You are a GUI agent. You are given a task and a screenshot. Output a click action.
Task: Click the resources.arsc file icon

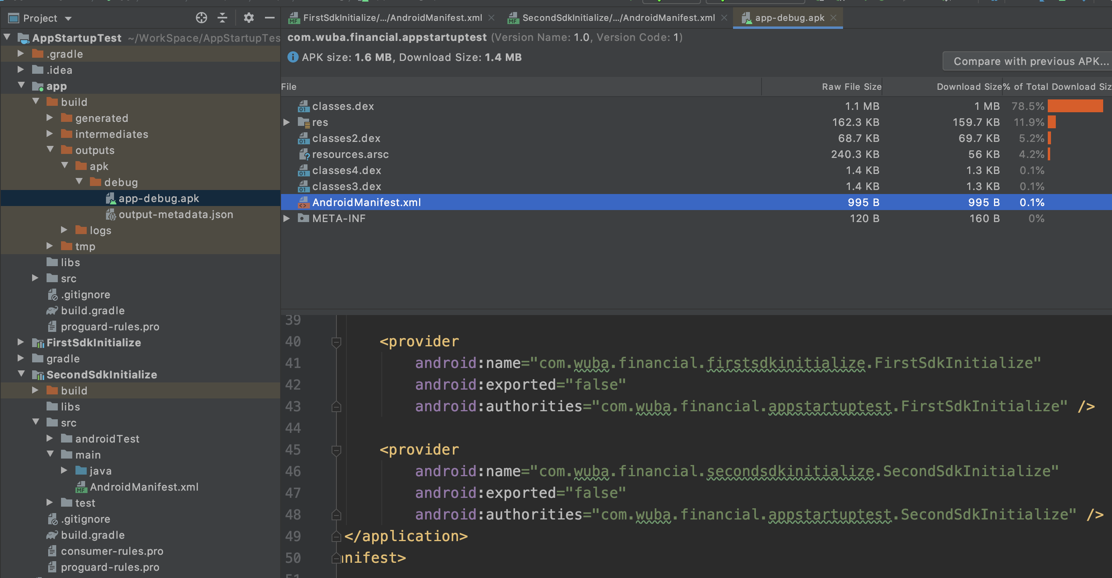(303, 154)
